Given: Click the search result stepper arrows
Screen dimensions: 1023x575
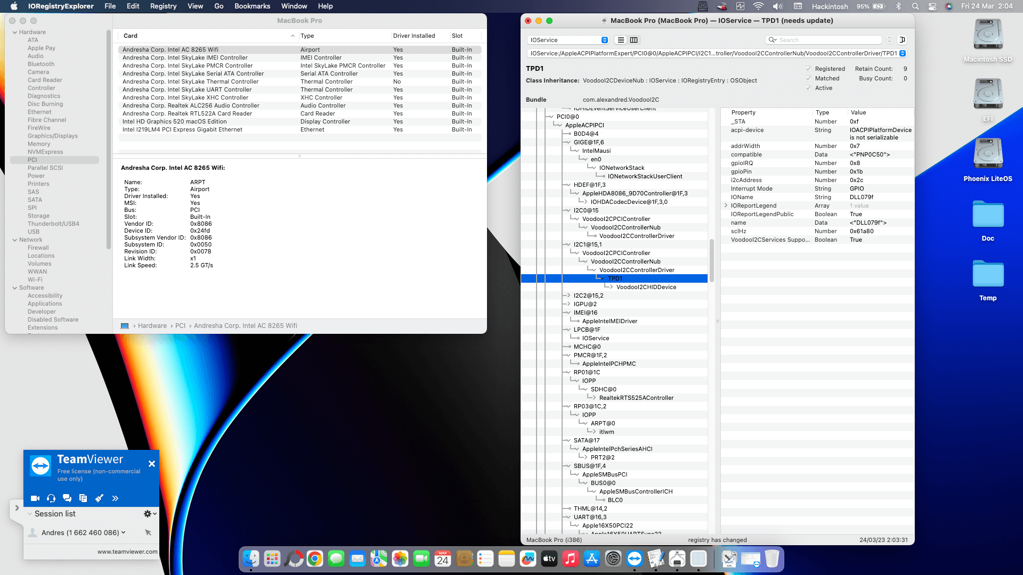Looking at the screenshot, I should (889, 40).
